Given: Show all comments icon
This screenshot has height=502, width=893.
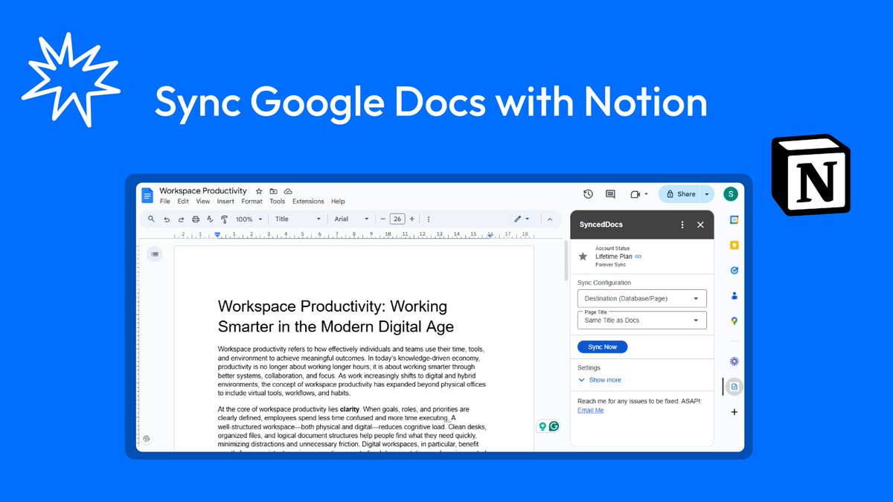Looking at the screenshot, I should pos(610,194).
